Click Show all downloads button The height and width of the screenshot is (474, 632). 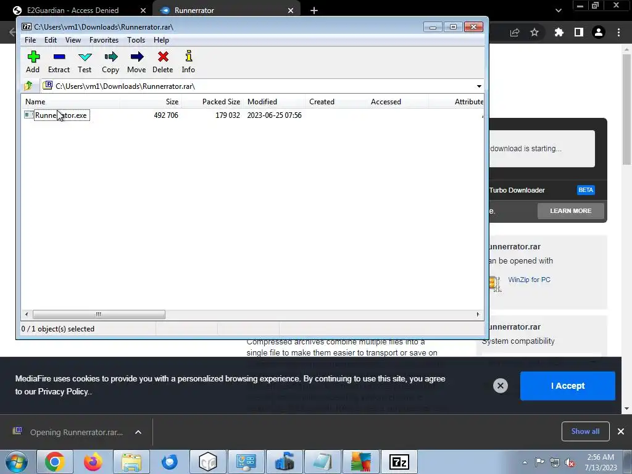pyautogui.click(x=585, y=431)
